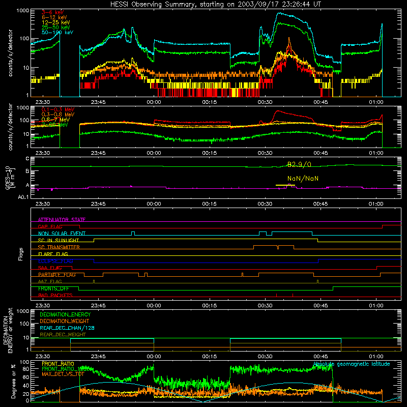Click the DECIMATION ENERGY or weight axis title

coord(8,330)
